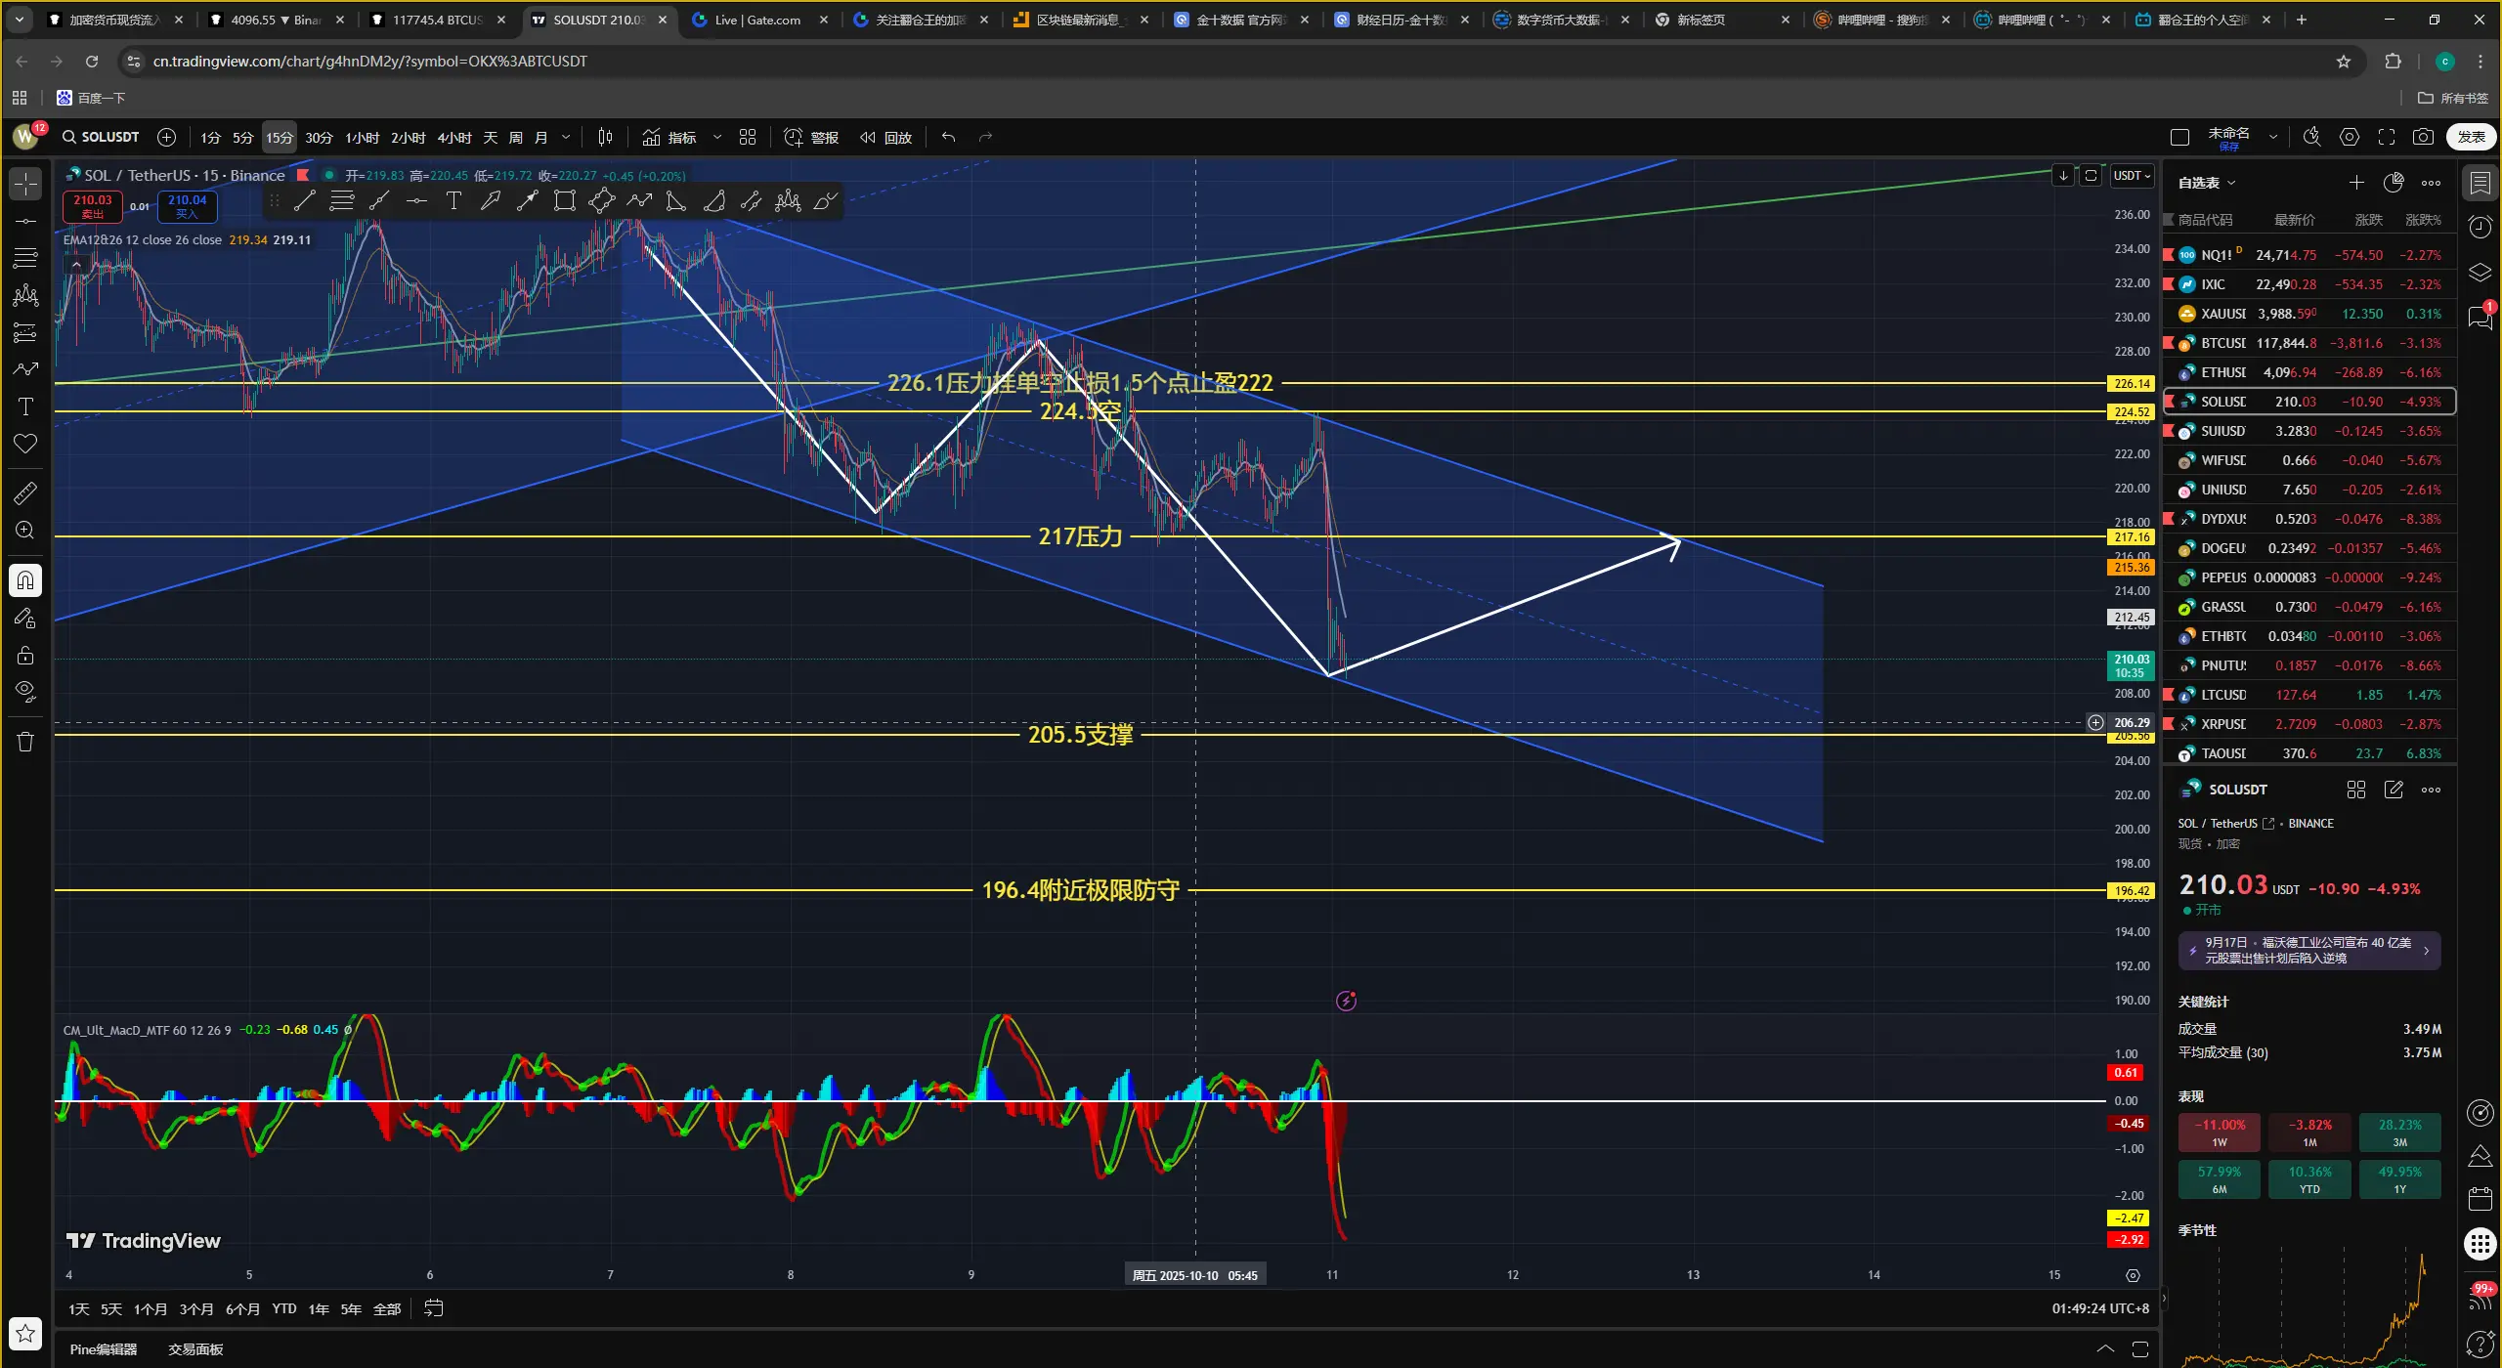
Task: Click the 210.04 买入 buy button
Action: (x=187, y=205)
